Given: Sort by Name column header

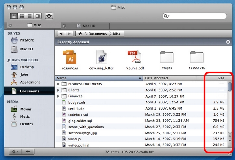Looking at the screenshot, I should tap(99, 78).
